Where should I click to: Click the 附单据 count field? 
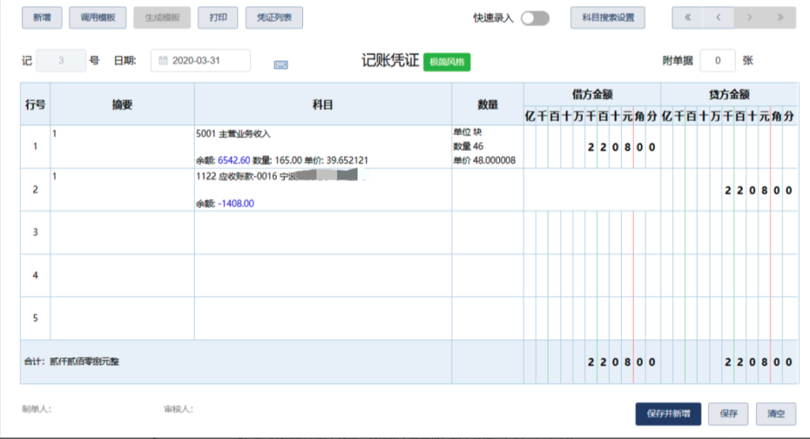click(x=717, y=61)
